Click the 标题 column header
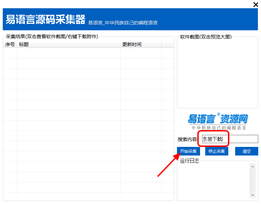This screenshot has height=204, width=261. click(x=69, y=44)
